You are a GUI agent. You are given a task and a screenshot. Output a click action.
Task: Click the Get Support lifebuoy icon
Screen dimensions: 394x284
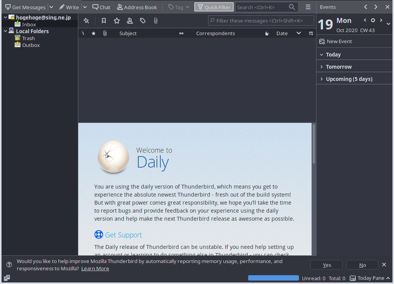click(x=99, y=234)
